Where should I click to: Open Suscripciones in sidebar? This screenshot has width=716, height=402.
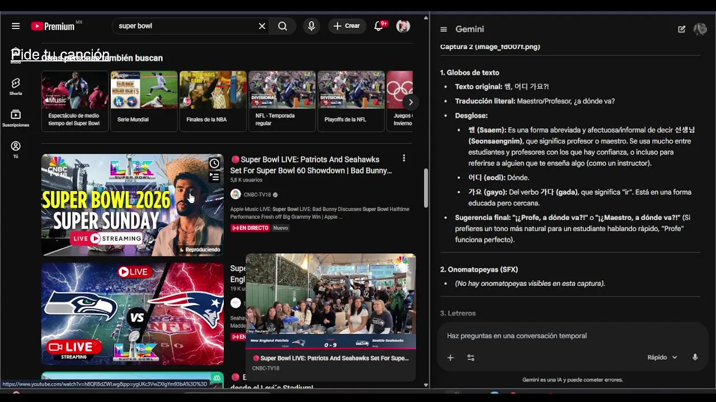click(x=16, y=118)
